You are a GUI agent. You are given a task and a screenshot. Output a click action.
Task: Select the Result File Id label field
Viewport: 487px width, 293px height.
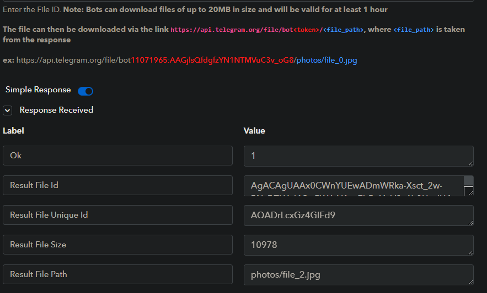pos(117,185)
